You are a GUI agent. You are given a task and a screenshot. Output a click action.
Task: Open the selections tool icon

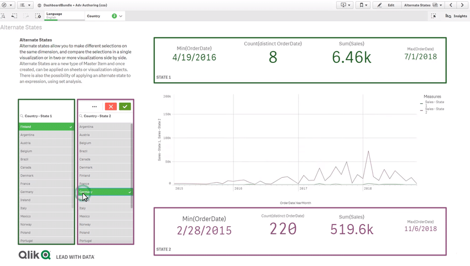click(x=434, y=16)
